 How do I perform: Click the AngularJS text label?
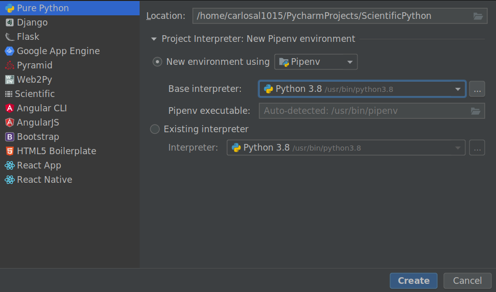[38, 123]
